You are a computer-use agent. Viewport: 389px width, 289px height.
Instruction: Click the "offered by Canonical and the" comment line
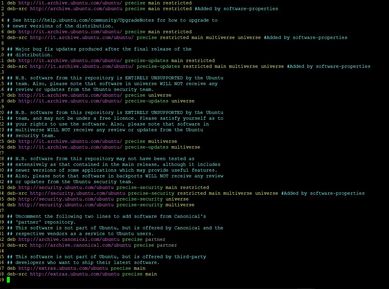click(x=115, y=228)
